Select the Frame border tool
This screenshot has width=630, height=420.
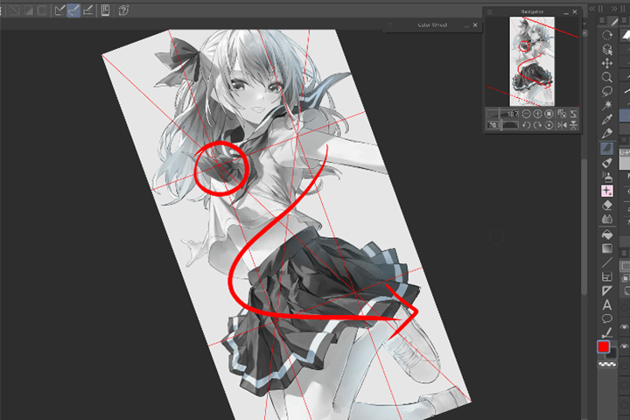pyautogui.click(x=607, y=276)
